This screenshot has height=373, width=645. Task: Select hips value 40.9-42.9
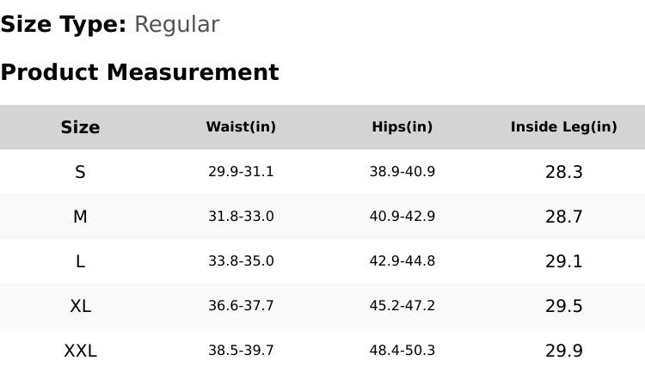tap(402, 217)
